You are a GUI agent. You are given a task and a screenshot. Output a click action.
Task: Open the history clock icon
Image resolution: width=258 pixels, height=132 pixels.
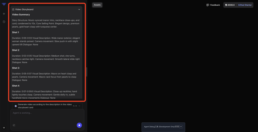[x=4, y=22]
